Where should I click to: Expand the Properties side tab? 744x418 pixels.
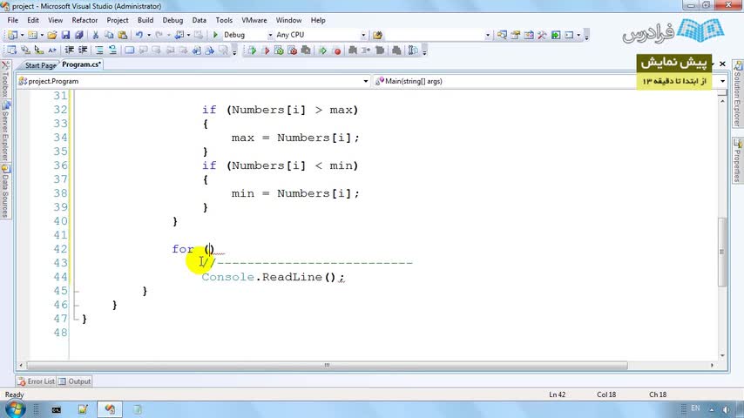[737, 160]
